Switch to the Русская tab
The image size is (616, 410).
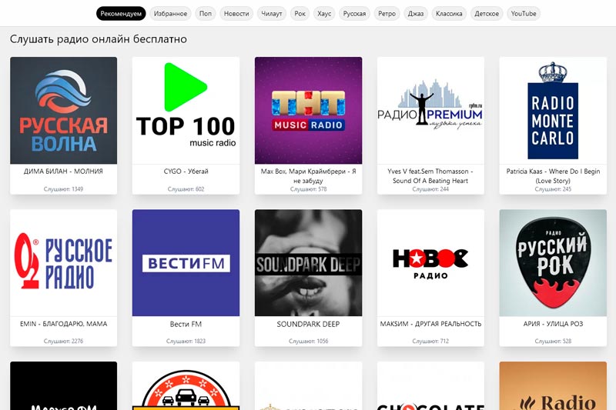tap(354, 14)
